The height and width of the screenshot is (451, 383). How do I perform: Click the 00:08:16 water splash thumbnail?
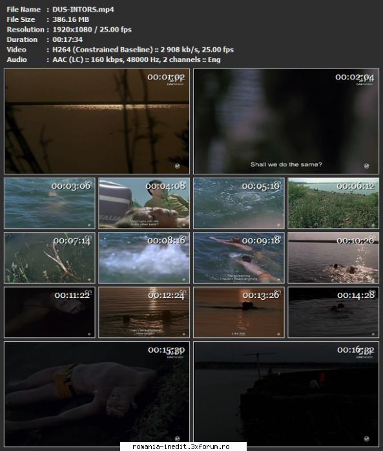click(x=144, y=258)
